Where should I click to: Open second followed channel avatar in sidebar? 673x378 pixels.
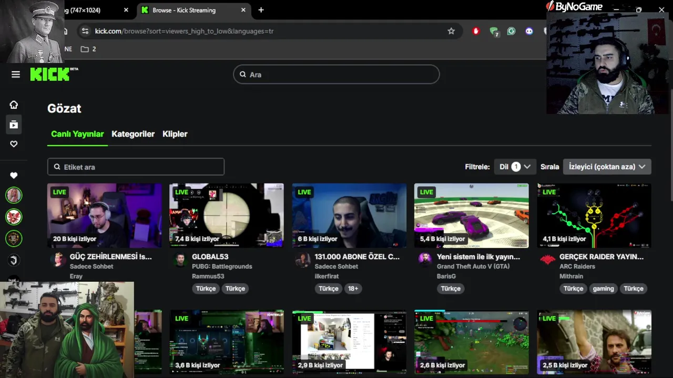14,217
